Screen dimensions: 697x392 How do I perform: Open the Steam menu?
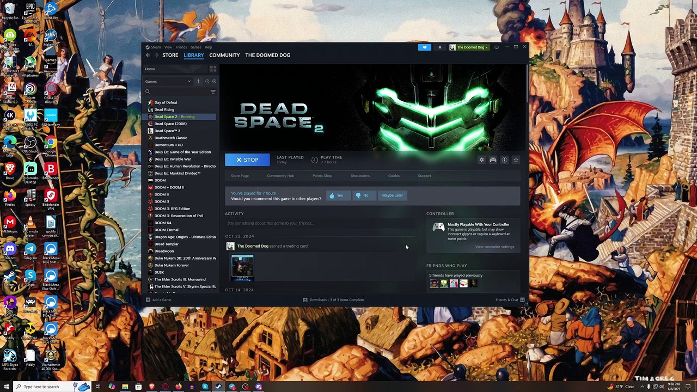(156, 47)
